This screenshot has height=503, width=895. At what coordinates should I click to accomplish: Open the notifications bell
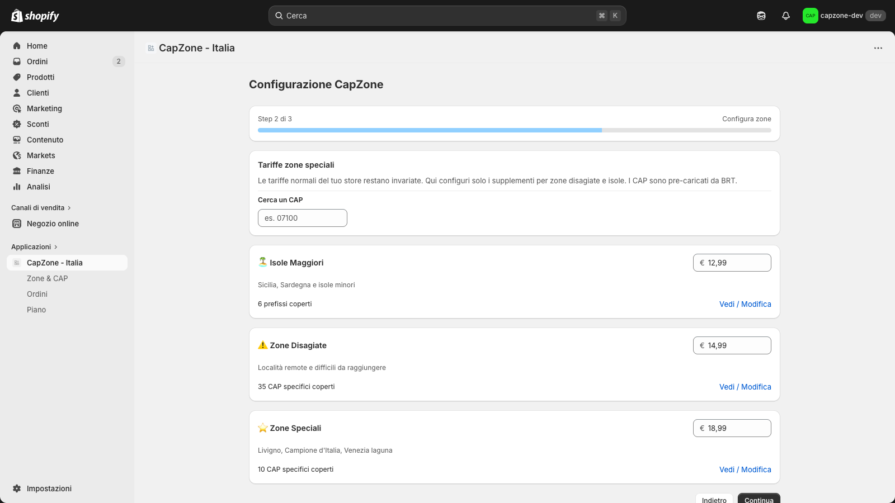pos(786,16)
